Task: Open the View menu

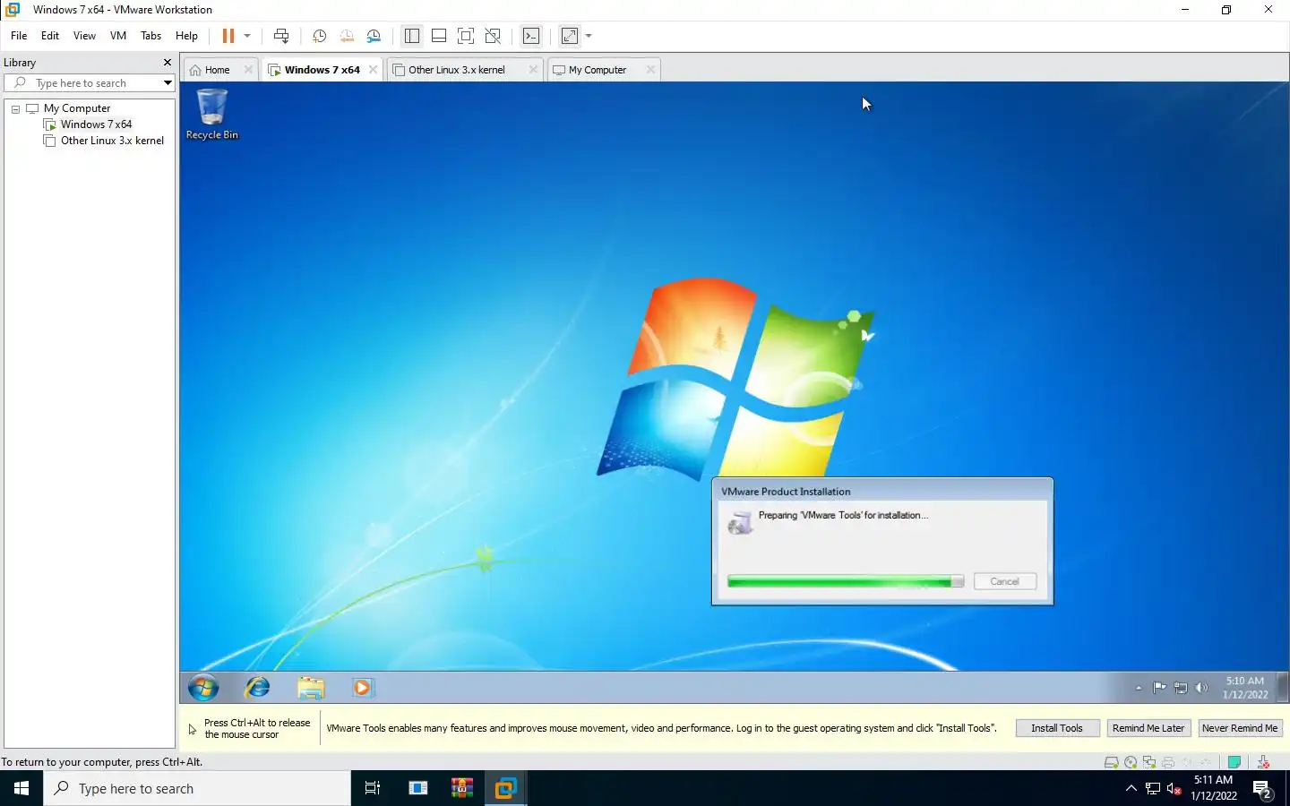Action: [x=84, y=36]
